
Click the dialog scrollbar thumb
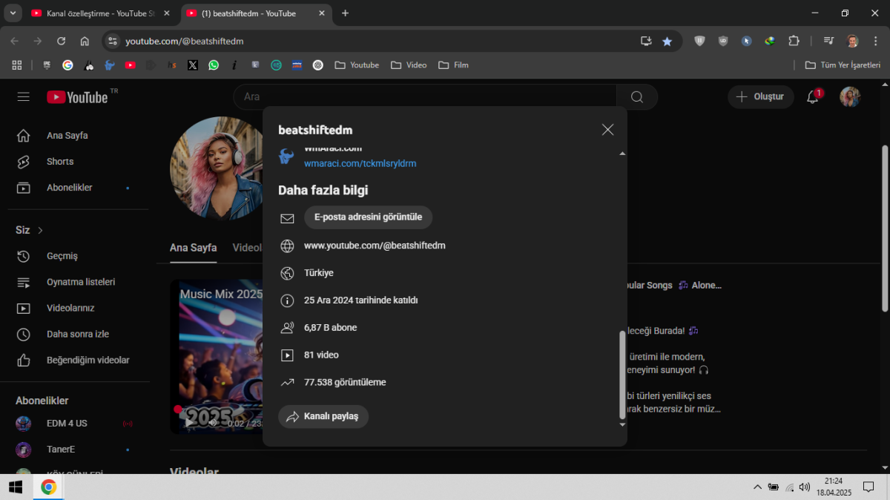click(622, 375)
